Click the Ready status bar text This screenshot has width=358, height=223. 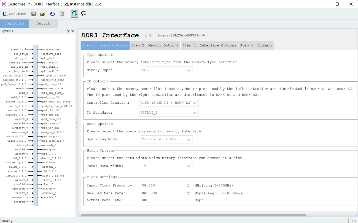pos(7,221)
